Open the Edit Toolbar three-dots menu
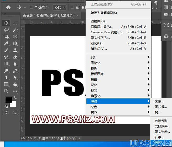Screen dimensions: 172x147 point(15,91)
